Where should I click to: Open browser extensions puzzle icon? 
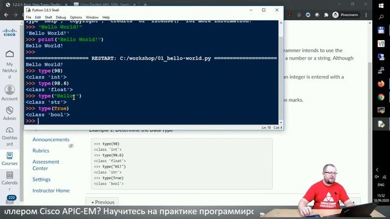326,15
